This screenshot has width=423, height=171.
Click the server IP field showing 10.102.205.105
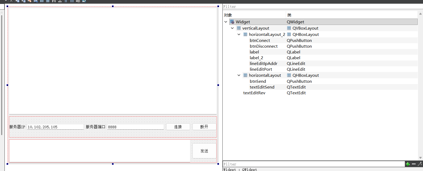point(55,127)
